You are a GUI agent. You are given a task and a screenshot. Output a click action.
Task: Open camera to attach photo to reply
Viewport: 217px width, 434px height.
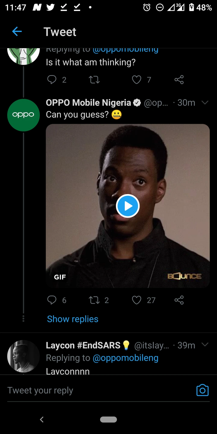202,390
